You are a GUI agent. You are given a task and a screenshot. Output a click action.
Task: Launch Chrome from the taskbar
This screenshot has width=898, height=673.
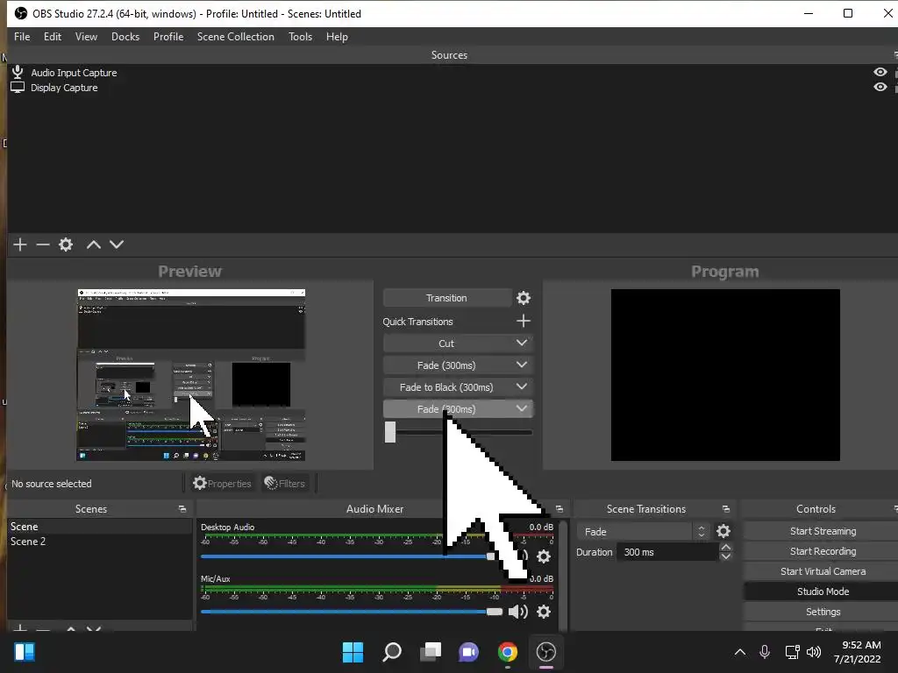coord(508,652)
